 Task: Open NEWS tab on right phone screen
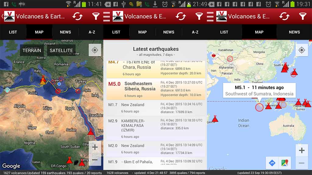point(294,32)
